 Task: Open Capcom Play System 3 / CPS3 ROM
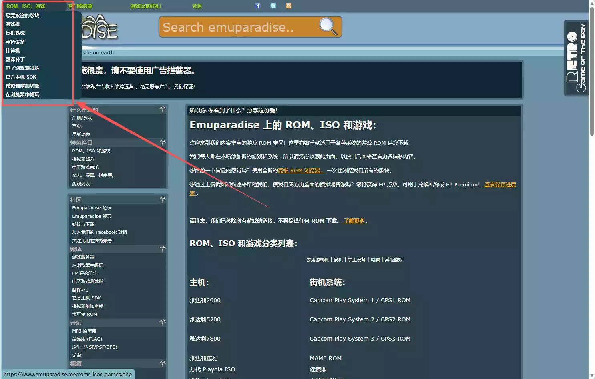(360, 339)
